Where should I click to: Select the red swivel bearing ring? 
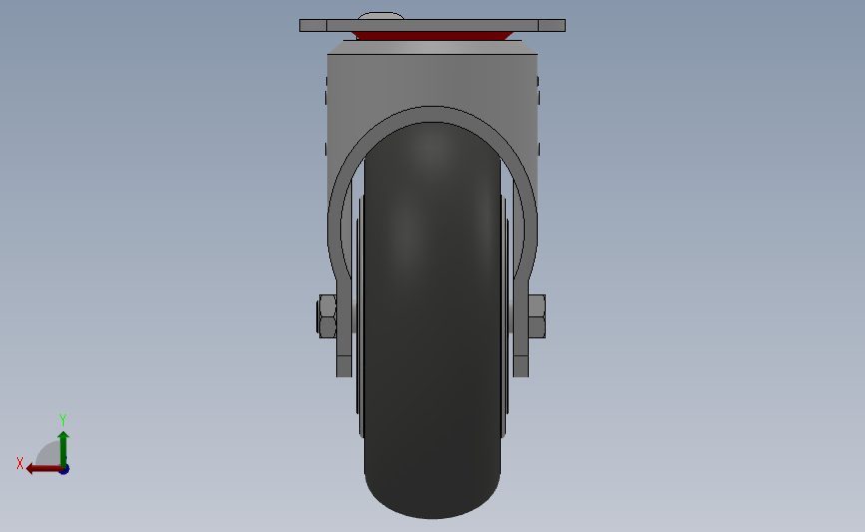coord(432,36)
